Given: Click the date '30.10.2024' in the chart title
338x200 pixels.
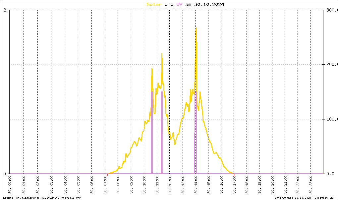Looking at the screenshot, I should click(x=209, y=4).
